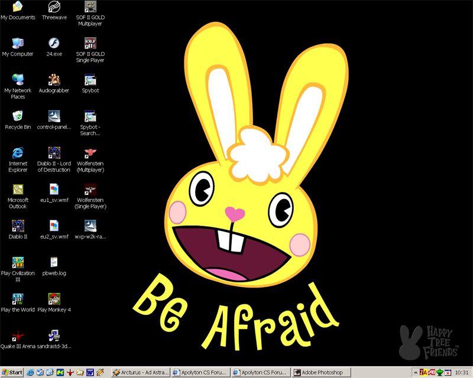Click the ZoneAlarm icon in system tray
This screenshot has width=473, height=378.
coord(422,373)
